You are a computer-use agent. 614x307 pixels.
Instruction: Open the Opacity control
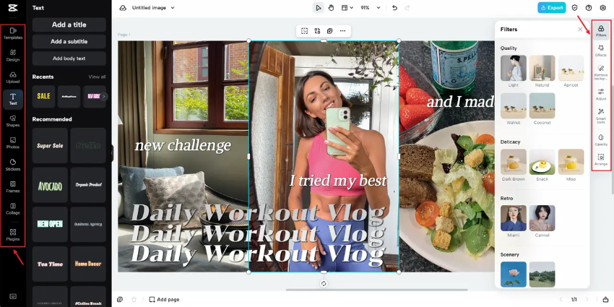(601, 140)
